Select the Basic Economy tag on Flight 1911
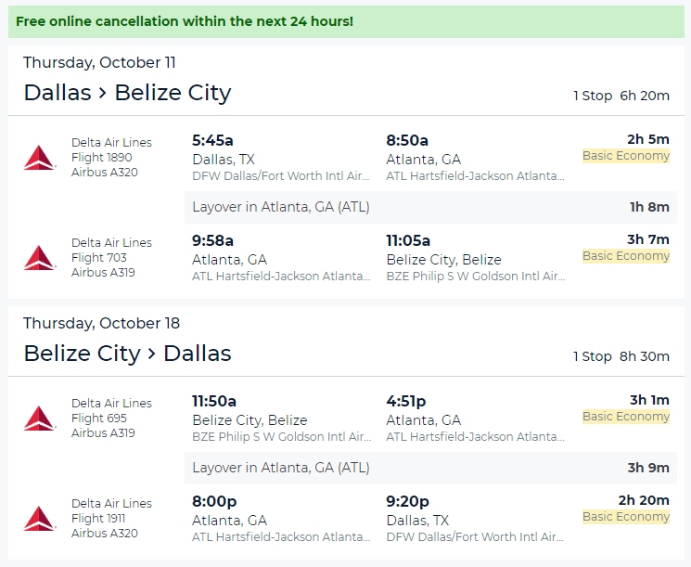691x567 pixels. click(626, 516)
